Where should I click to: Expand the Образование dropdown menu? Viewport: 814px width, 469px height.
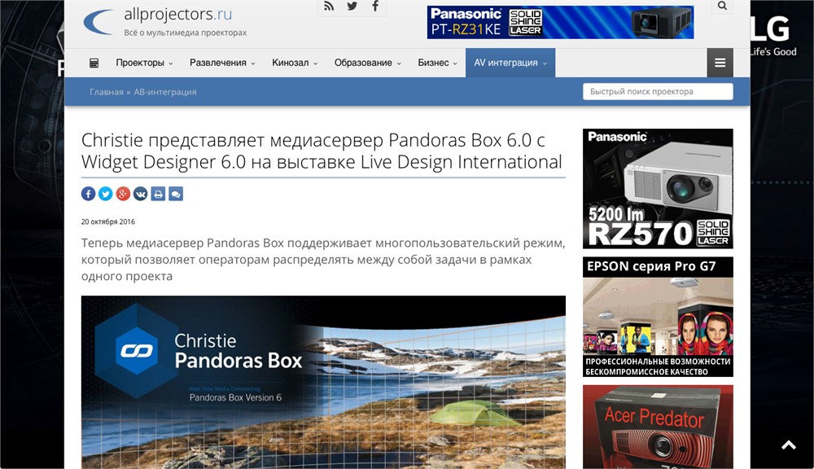click(x=368, y=63)
